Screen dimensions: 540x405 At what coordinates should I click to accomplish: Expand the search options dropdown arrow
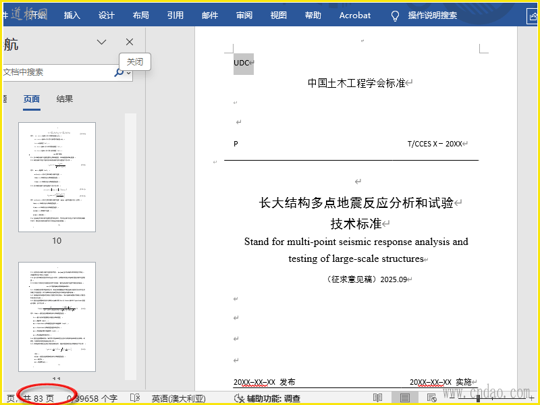[129, 73]
